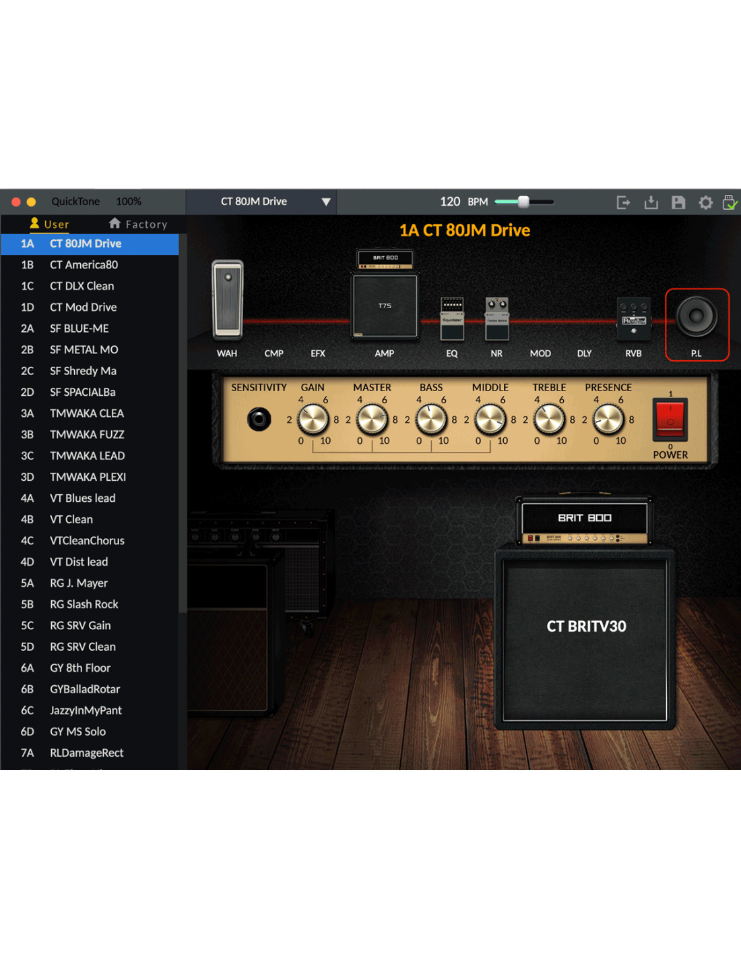
Task: Select preset 3B TMWAKA FUZZ
Action: pyautogui.click(x=90, y=435)
